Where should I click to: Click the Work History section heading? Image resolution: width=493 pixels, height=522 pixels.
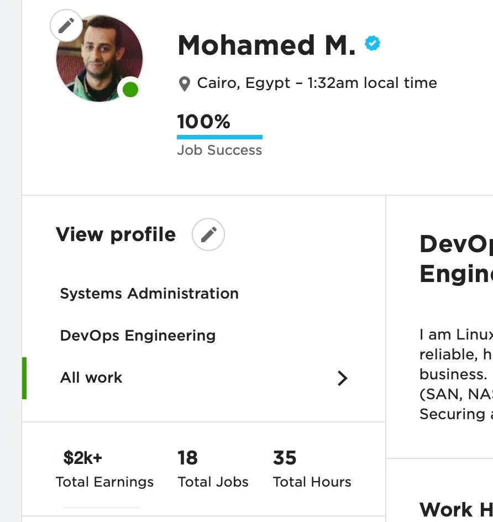point(455,509)
